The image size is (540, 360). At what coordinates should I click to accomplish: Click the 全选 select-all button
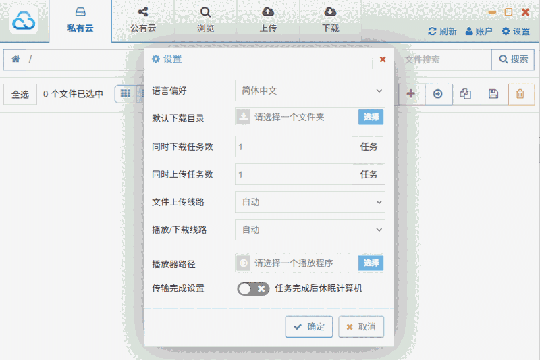[20, 94]
